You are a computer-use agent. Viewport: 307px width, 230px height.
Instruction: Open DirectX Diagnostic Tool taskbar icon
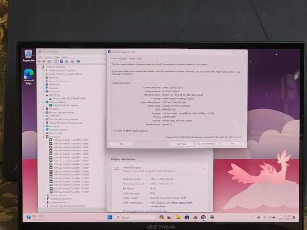[x=203, y=217]
